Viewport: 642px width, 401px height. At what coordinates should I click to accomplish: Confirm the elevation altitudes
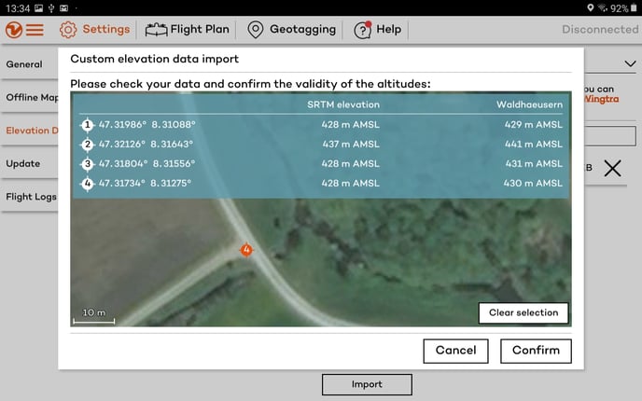click(x=536, y=351)
